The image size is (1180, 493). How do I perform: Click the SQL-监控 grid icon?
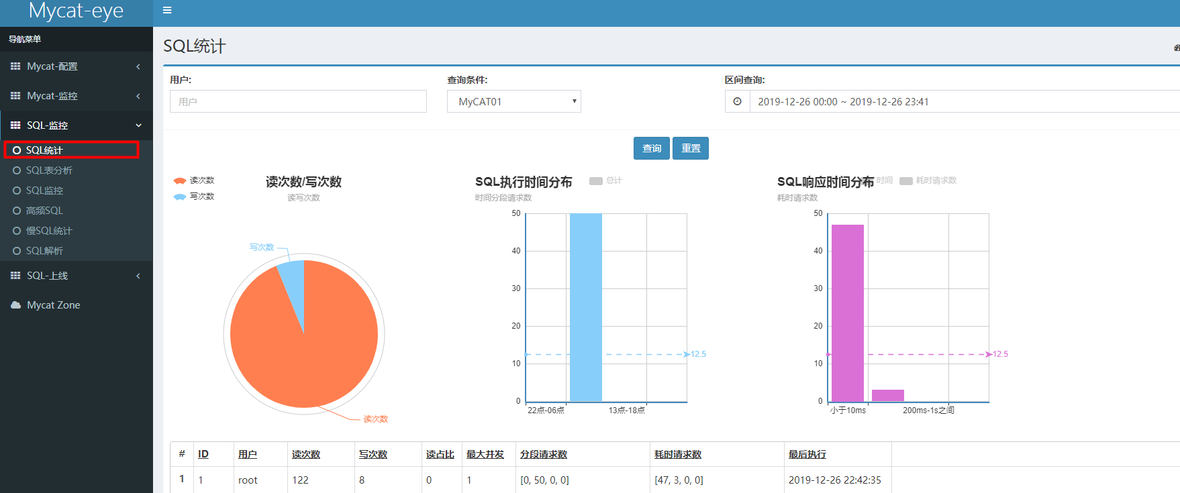[x=15, y=125]
